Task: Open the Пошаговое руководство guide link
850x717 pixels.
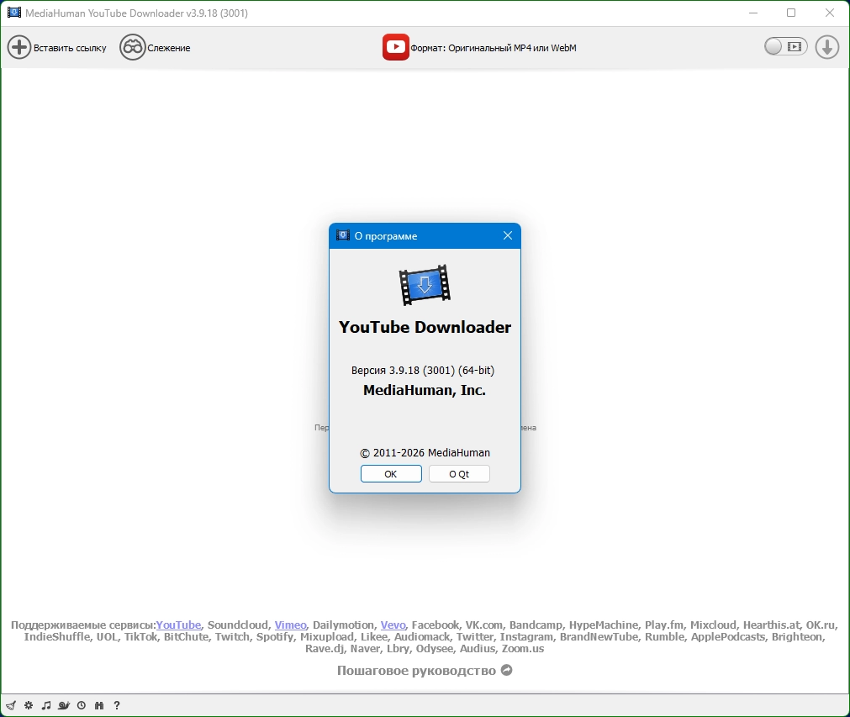Action: coord(416,671)
